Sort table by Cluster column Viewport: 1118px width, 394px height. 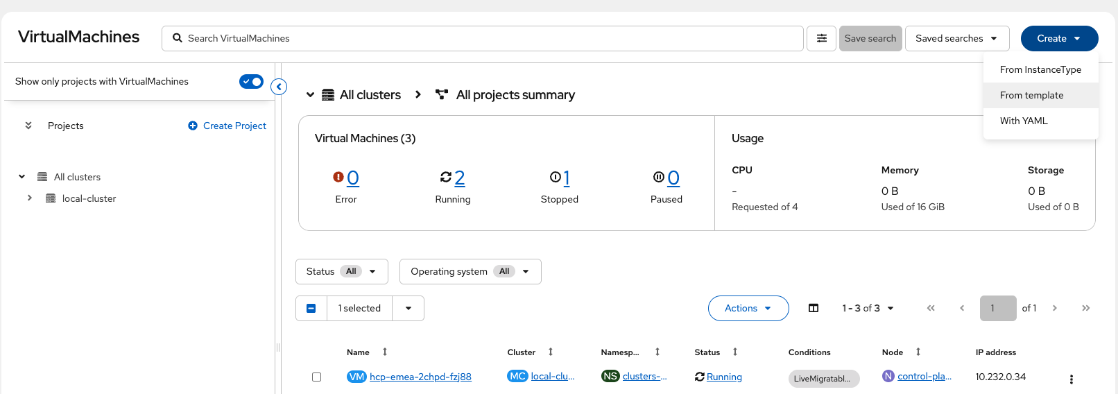pos(551,352)
